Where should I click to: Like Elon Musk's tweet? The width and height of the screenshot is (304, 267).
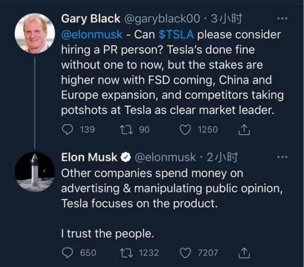tap(185, 252)
